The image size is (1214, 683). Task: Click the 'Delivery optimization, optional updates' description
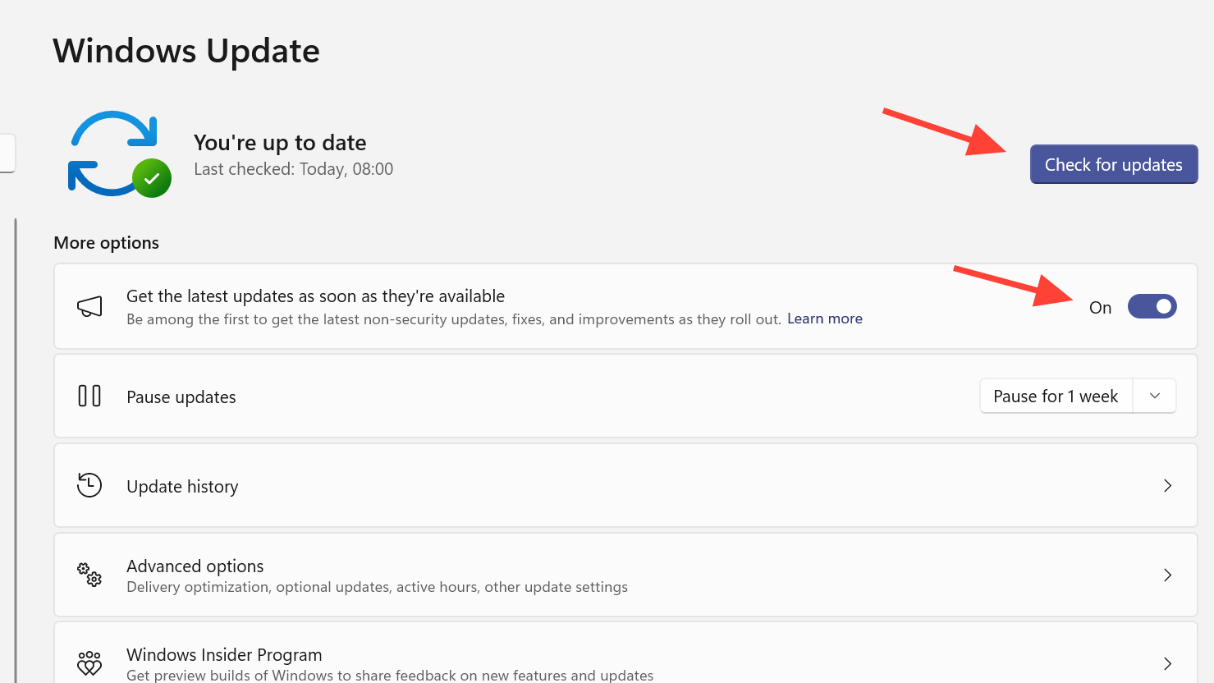[x=377, y=587]
